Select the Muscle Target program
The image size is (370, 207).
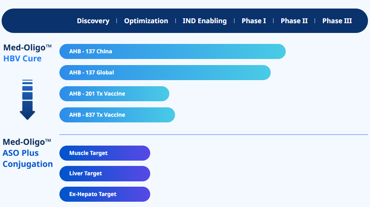[x=105, y=153]
